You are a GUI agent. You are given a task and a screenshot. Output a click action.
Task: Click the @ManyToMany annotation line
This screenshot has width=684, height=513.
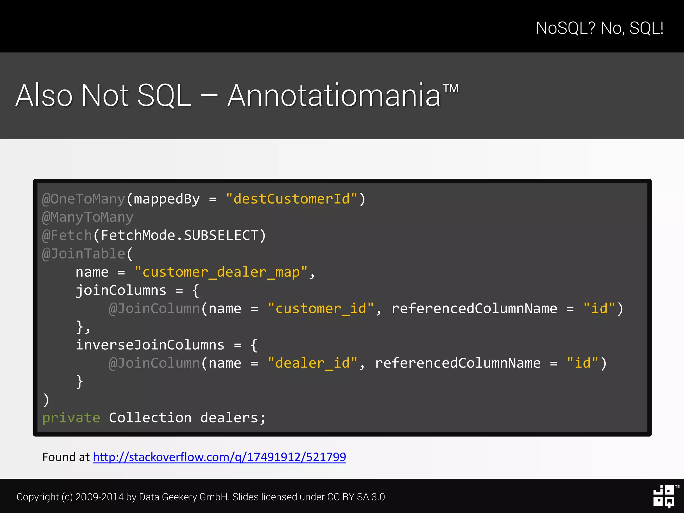(x=88, y=218)
